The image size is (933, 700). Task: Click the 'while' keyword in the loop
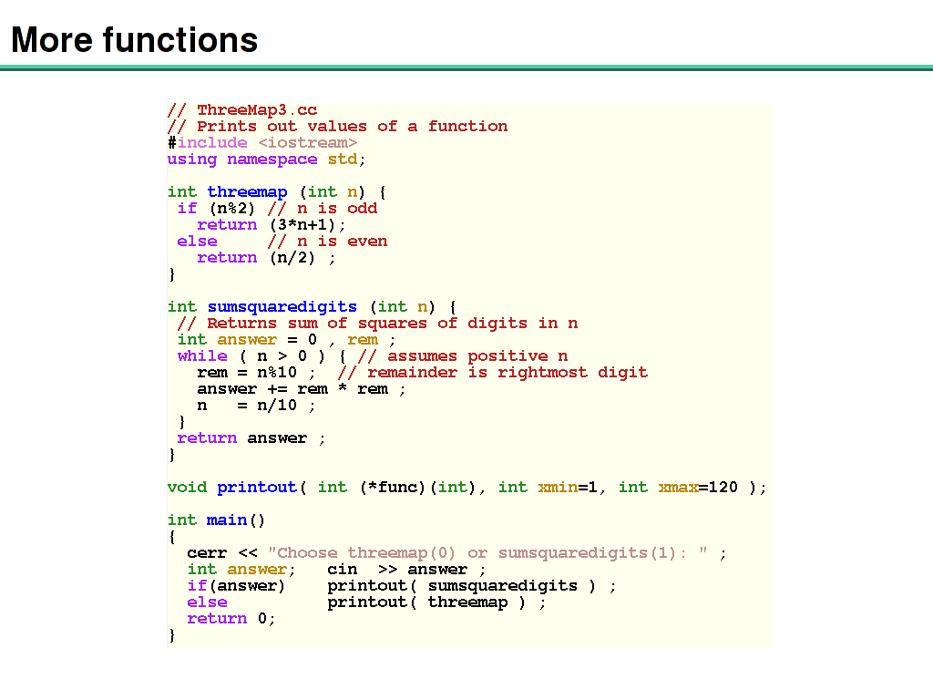tap(202, 356)
